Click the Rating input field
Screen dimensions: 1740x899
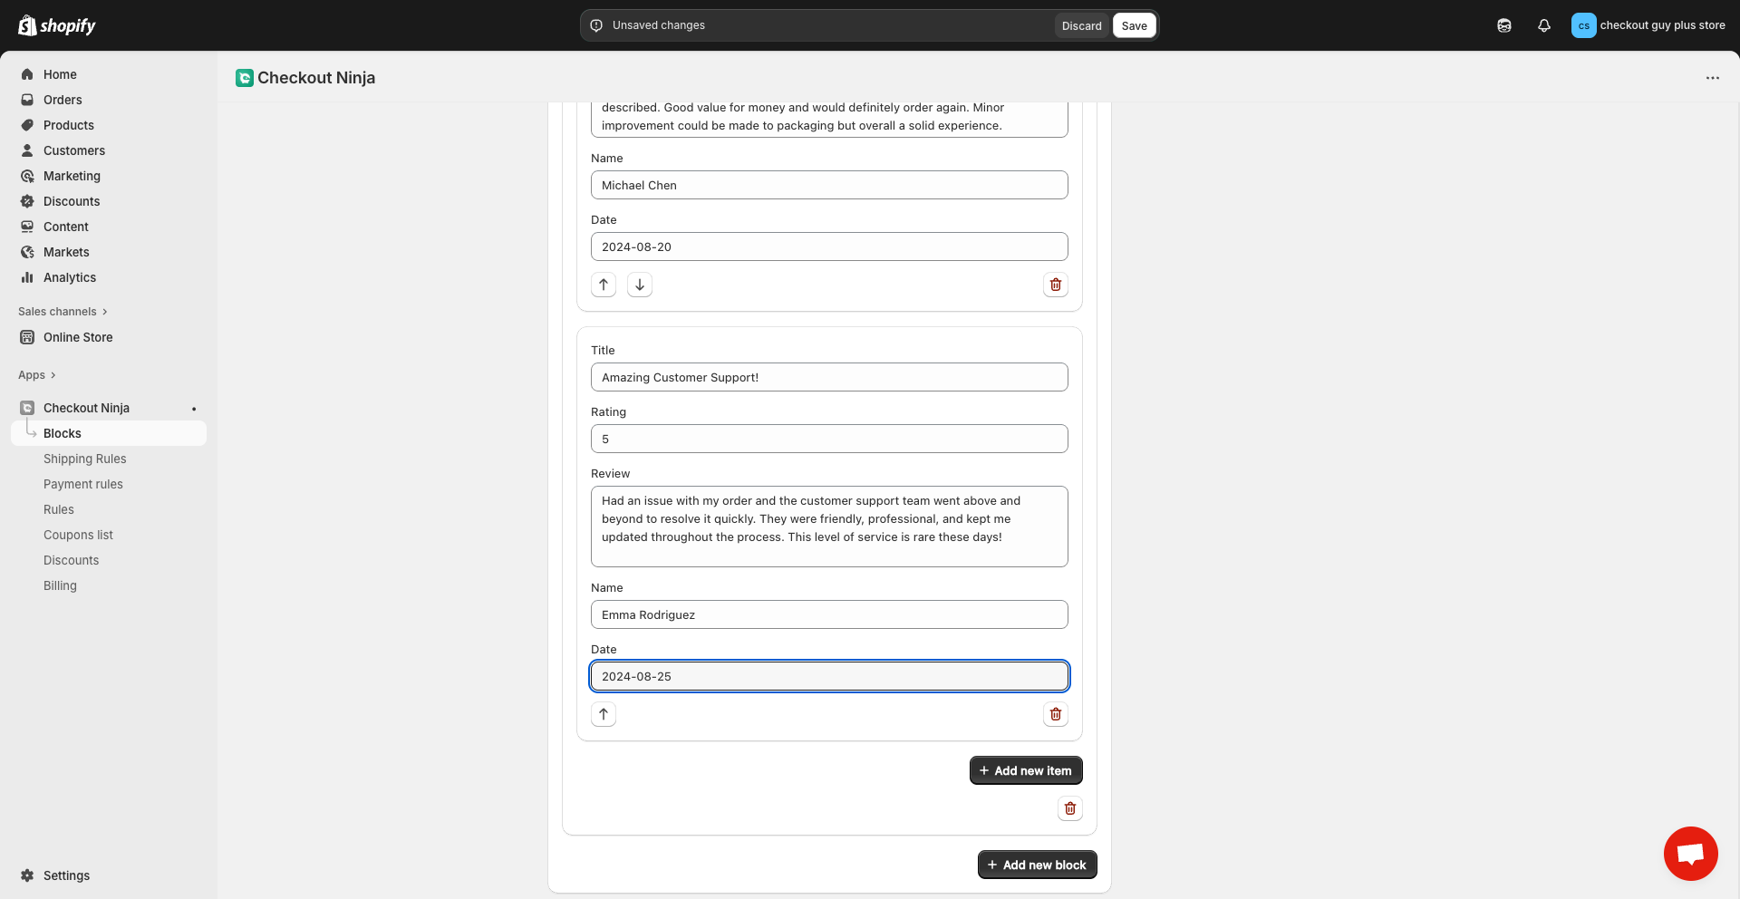(x=828, y=439)
